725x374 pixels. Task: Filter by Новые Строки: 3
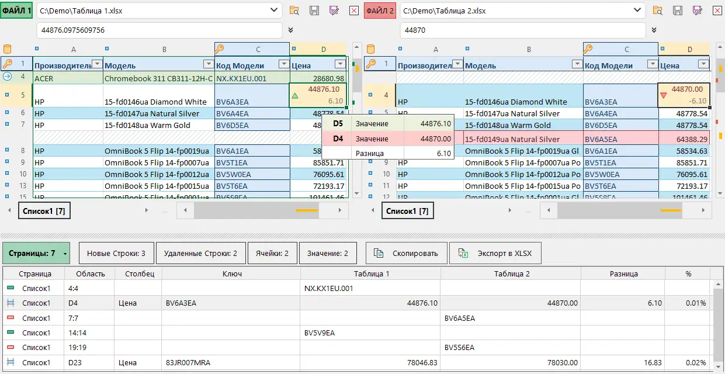pyautogui.click(x=116, y=253)
